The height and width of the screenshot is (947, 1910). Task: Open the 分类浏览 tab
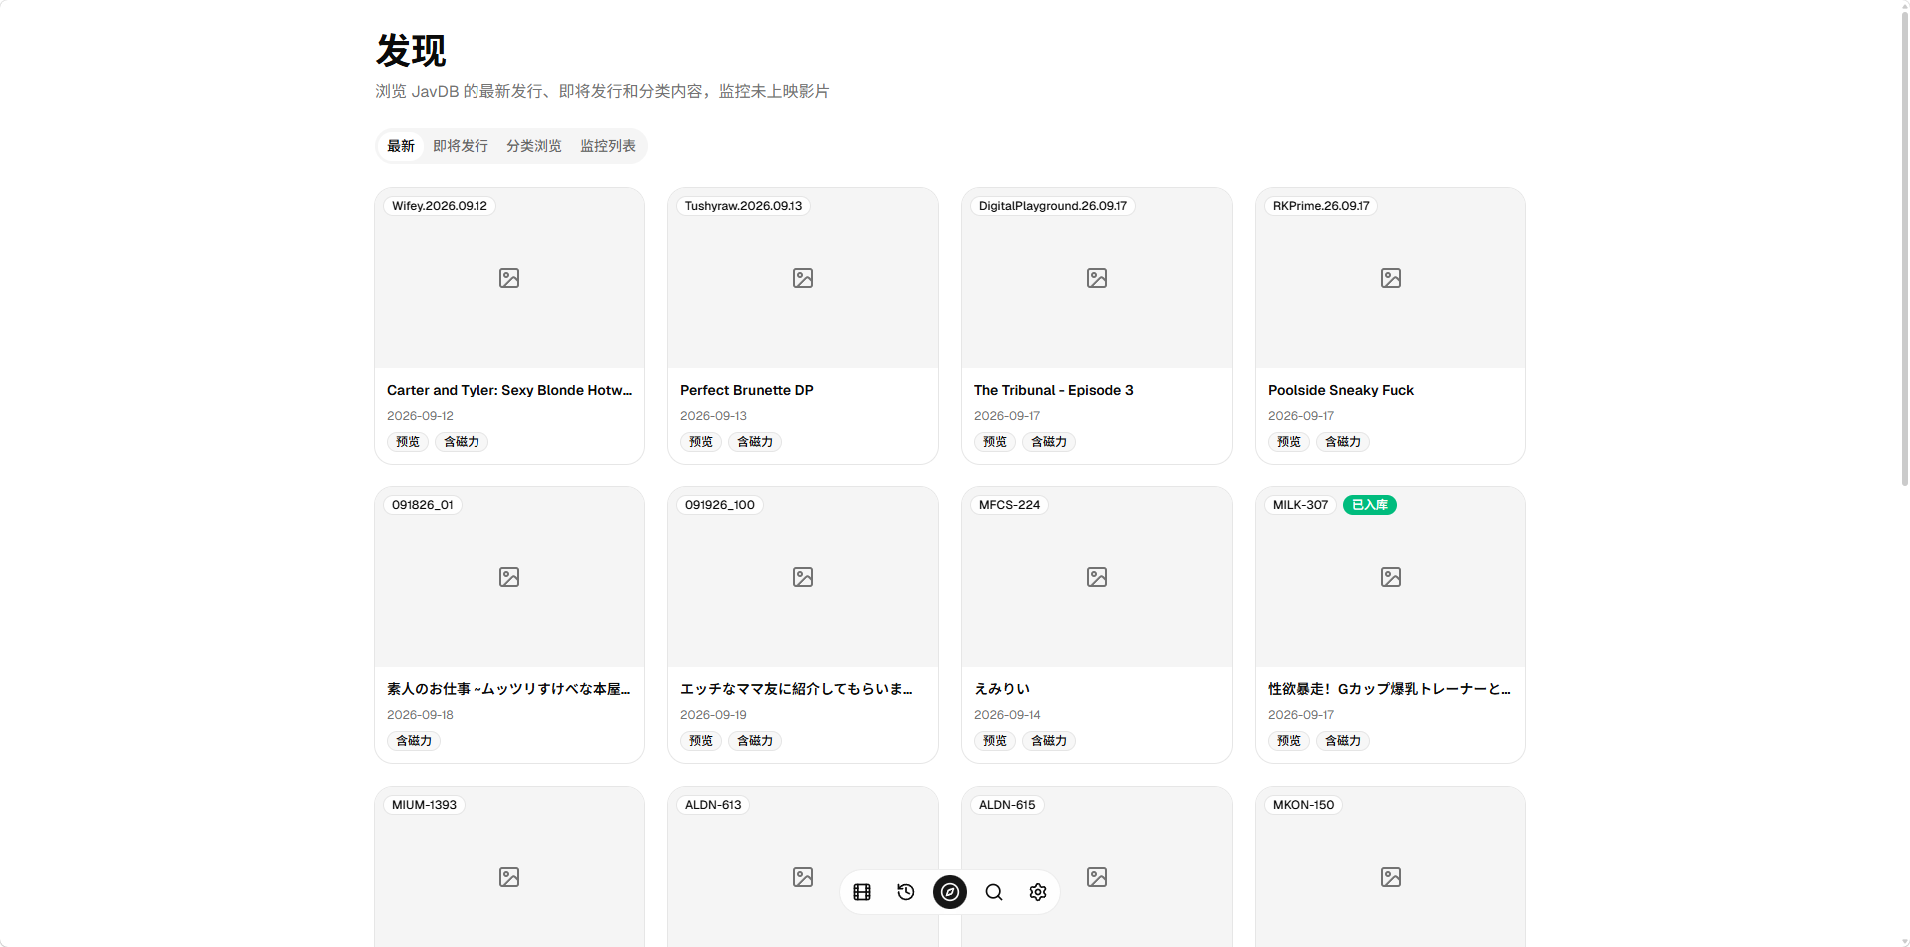click(x=534, y=146)
